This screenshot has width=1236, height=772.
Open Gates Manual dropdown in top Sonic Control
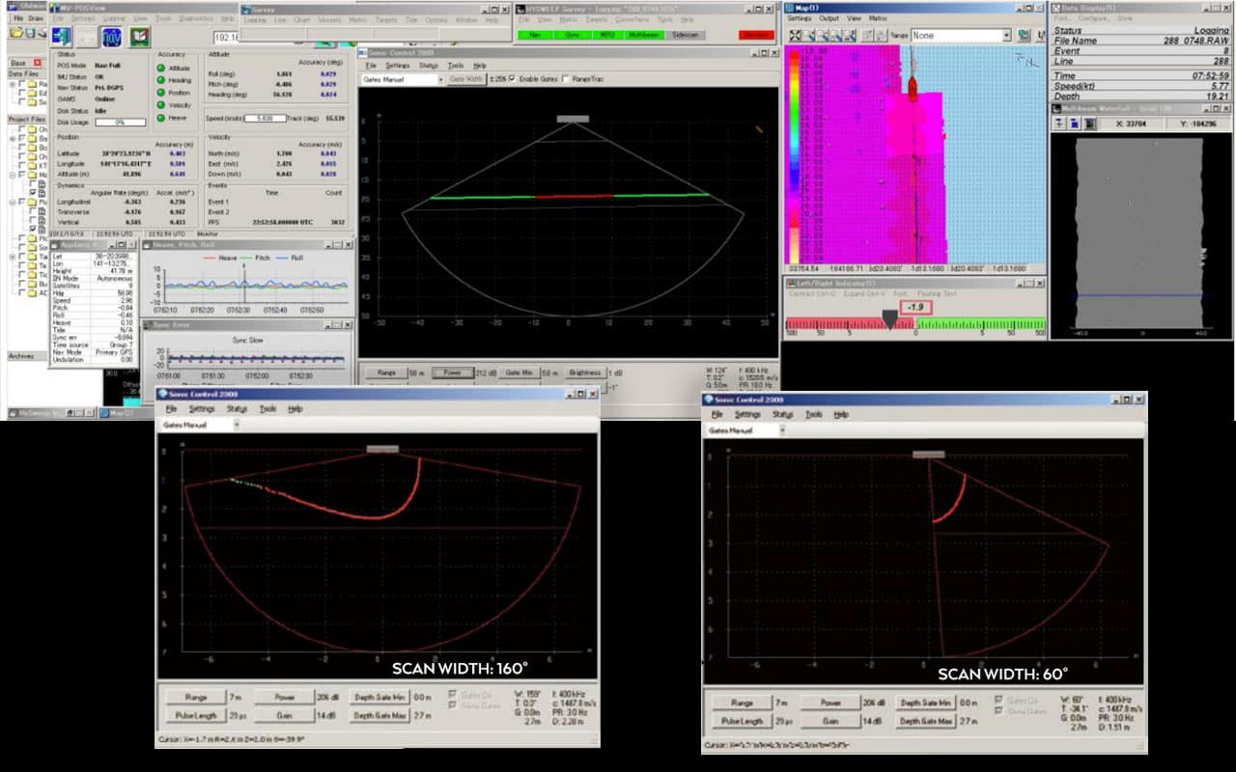click(439, 79)
